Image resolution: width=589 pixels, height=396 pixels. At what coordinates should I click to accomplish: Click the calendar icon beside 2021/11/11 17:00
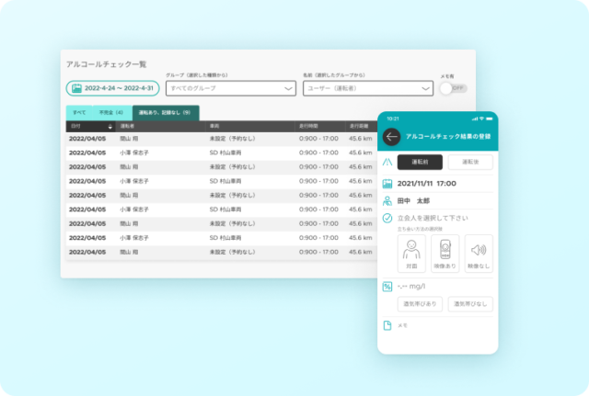(x=387, y=184)
